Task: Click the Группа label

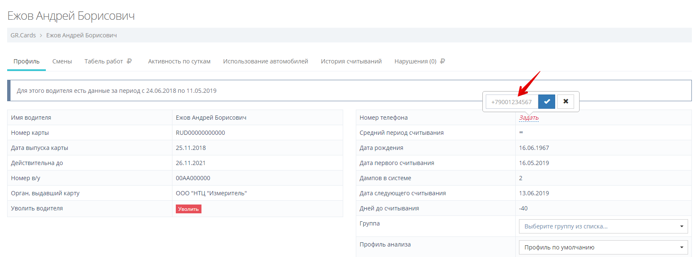Action: point(370,223)
